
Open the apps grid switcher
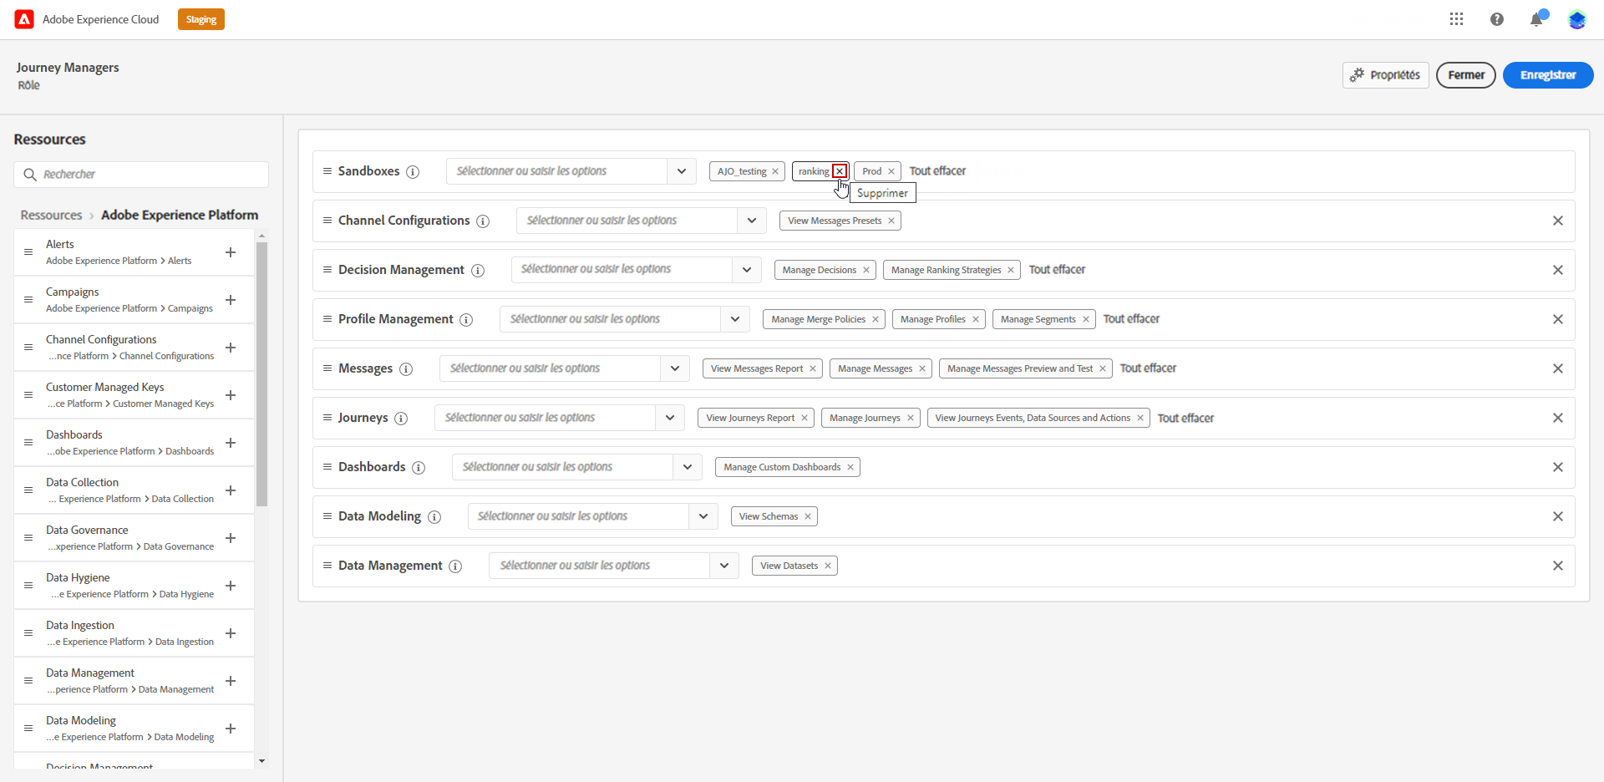pyautogui.click(x=1456, y=19)
